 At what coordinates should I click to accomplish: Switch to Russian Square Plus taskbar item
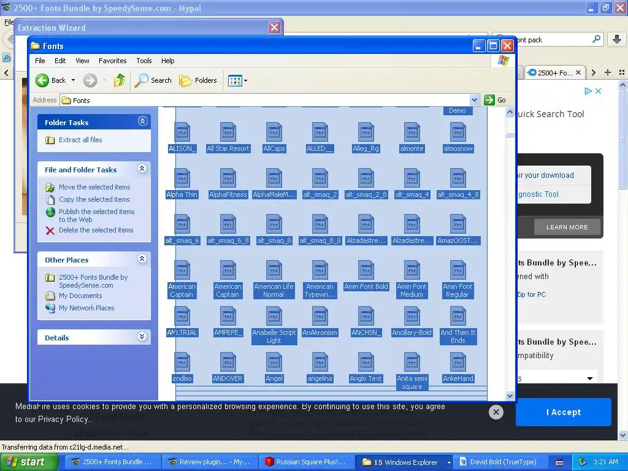[x=305, y=462]
